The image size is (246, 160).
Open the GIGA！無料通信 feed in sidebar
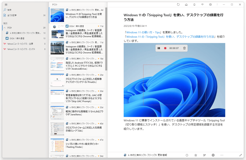[25, 38]
